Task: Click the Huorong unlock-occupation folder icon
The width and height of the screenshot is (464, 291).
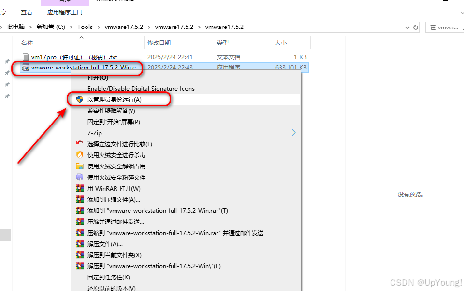Action: 80,166
